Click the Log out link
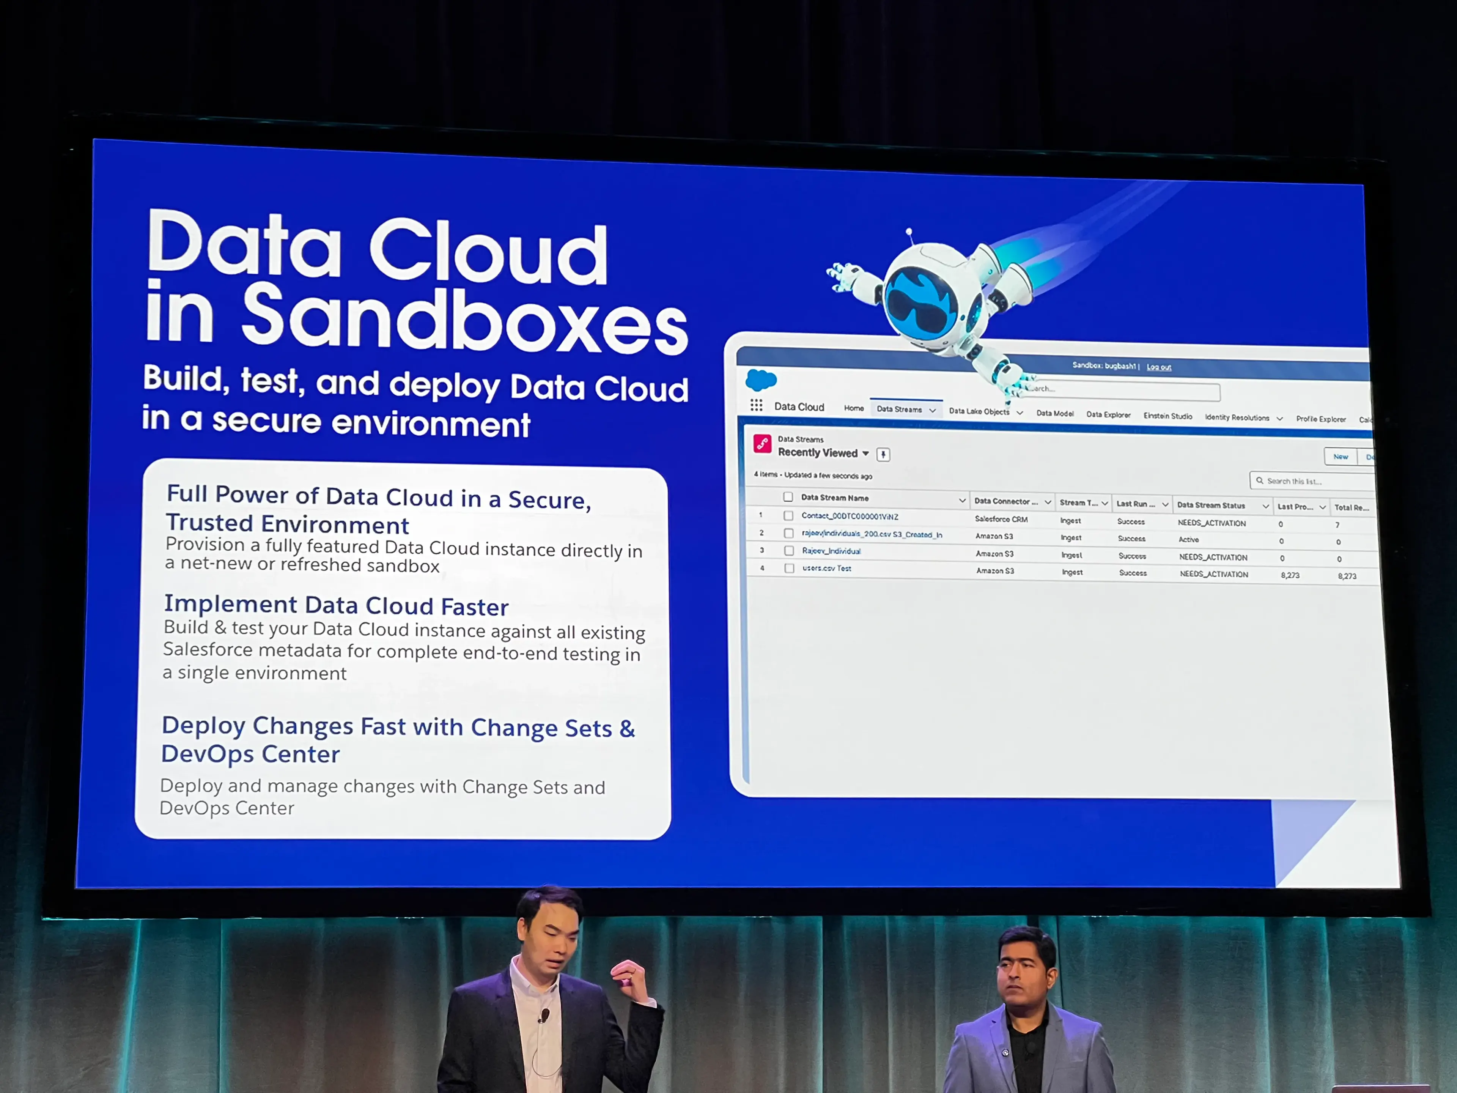This screenshot has width=1457, height=1093. [x=1159, y=367]
